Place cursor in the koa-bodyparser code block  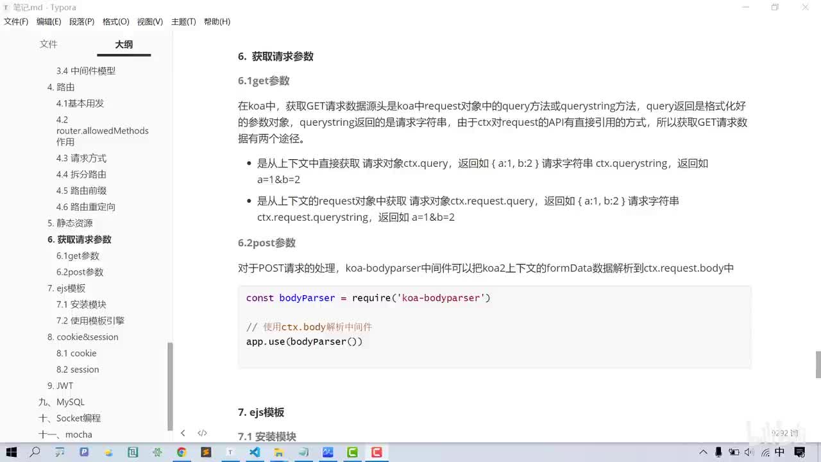(x=495, y=327)
